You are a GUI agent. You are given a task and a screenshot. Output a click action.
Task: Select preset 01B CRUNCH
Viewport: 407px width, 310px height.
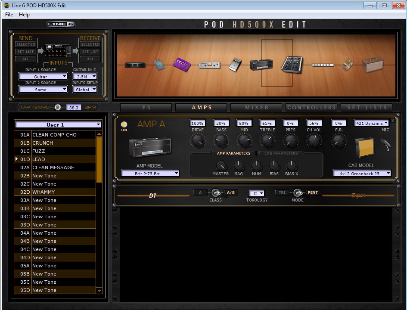coord(55,143)
